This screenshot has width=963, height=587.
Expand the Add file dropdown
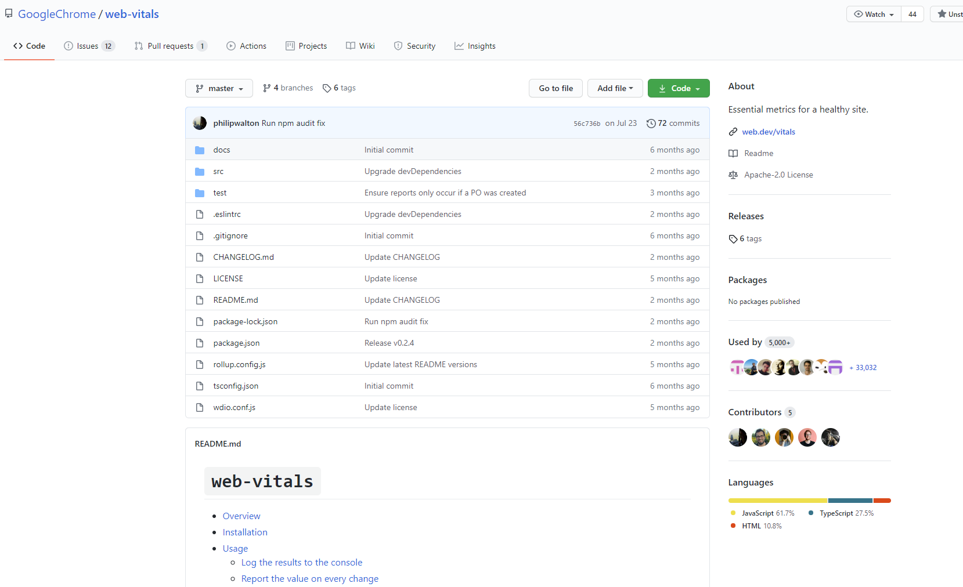[615, 88]
